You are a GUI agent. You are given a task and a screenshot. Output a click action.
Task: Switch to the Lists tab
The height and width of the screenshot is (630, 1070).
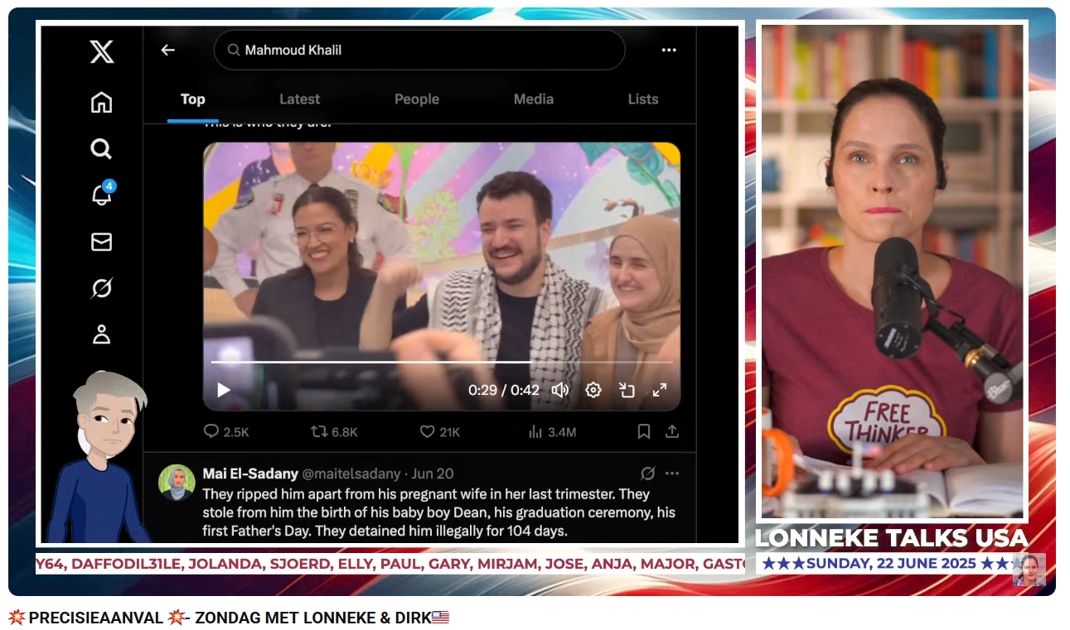tap(643, 99)
